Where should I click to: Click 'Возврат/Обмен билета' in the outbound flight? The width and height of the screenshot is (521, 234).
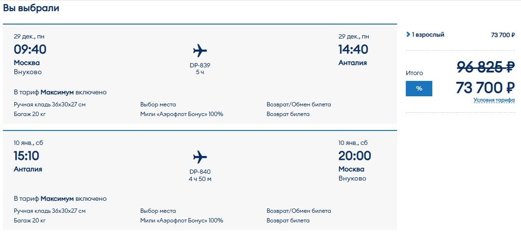299,104
